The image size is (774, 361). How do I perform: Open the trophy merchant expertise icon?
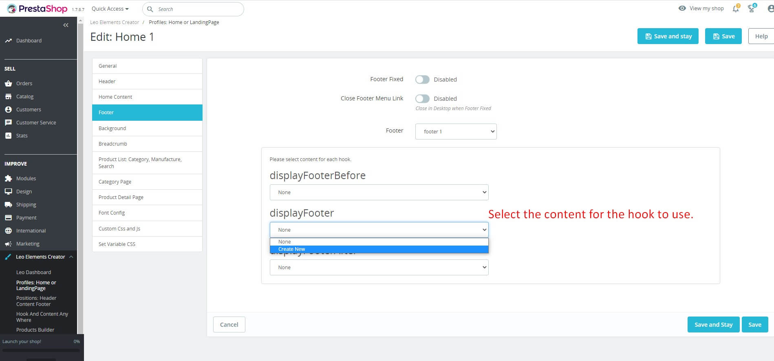pyautogui.click(x=752, y=8)
